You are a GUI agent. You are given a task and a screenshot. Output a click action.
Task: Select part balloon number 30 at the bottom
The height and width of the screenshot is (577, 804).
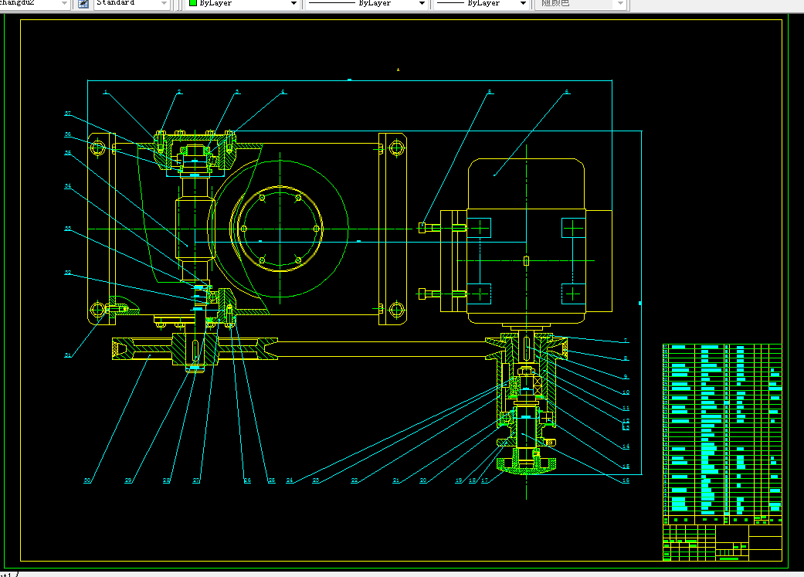click(87, 480)
